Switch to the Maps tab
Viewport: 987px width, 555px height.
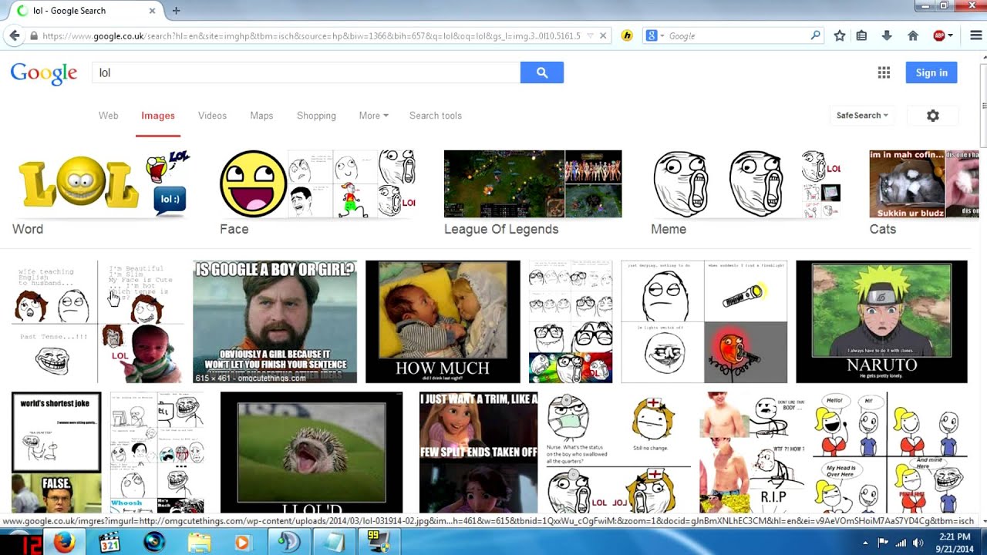click(x=261, y=116)
